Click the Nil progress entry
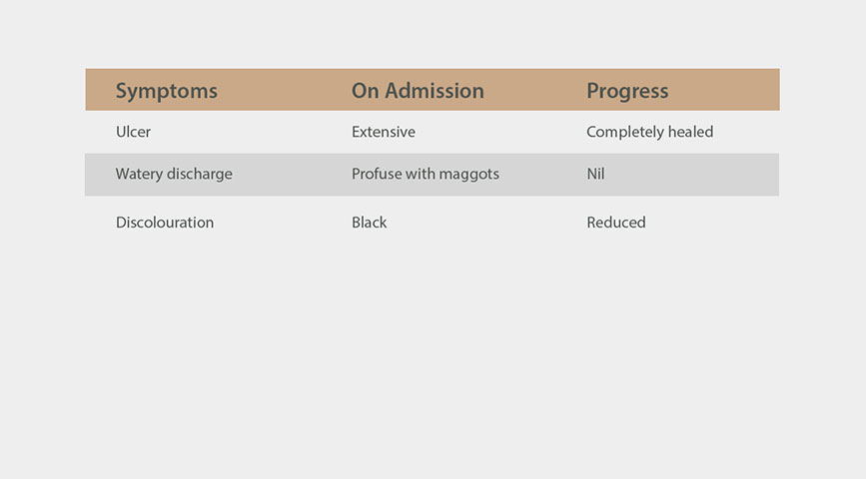This screenshot has height=479, width=866. point(595,174)
